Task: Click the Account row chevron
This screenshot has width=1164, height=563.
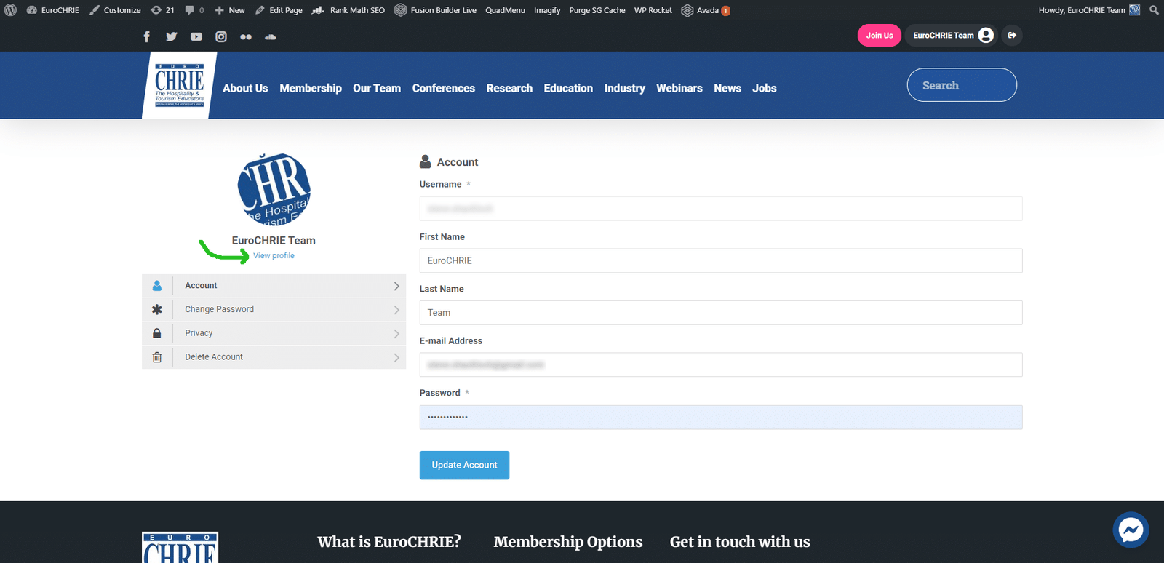Action: pos(396,286)
